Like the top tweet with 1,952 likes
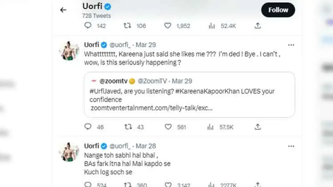This screenshot has height=187, width=333. [x=168, y=26]
